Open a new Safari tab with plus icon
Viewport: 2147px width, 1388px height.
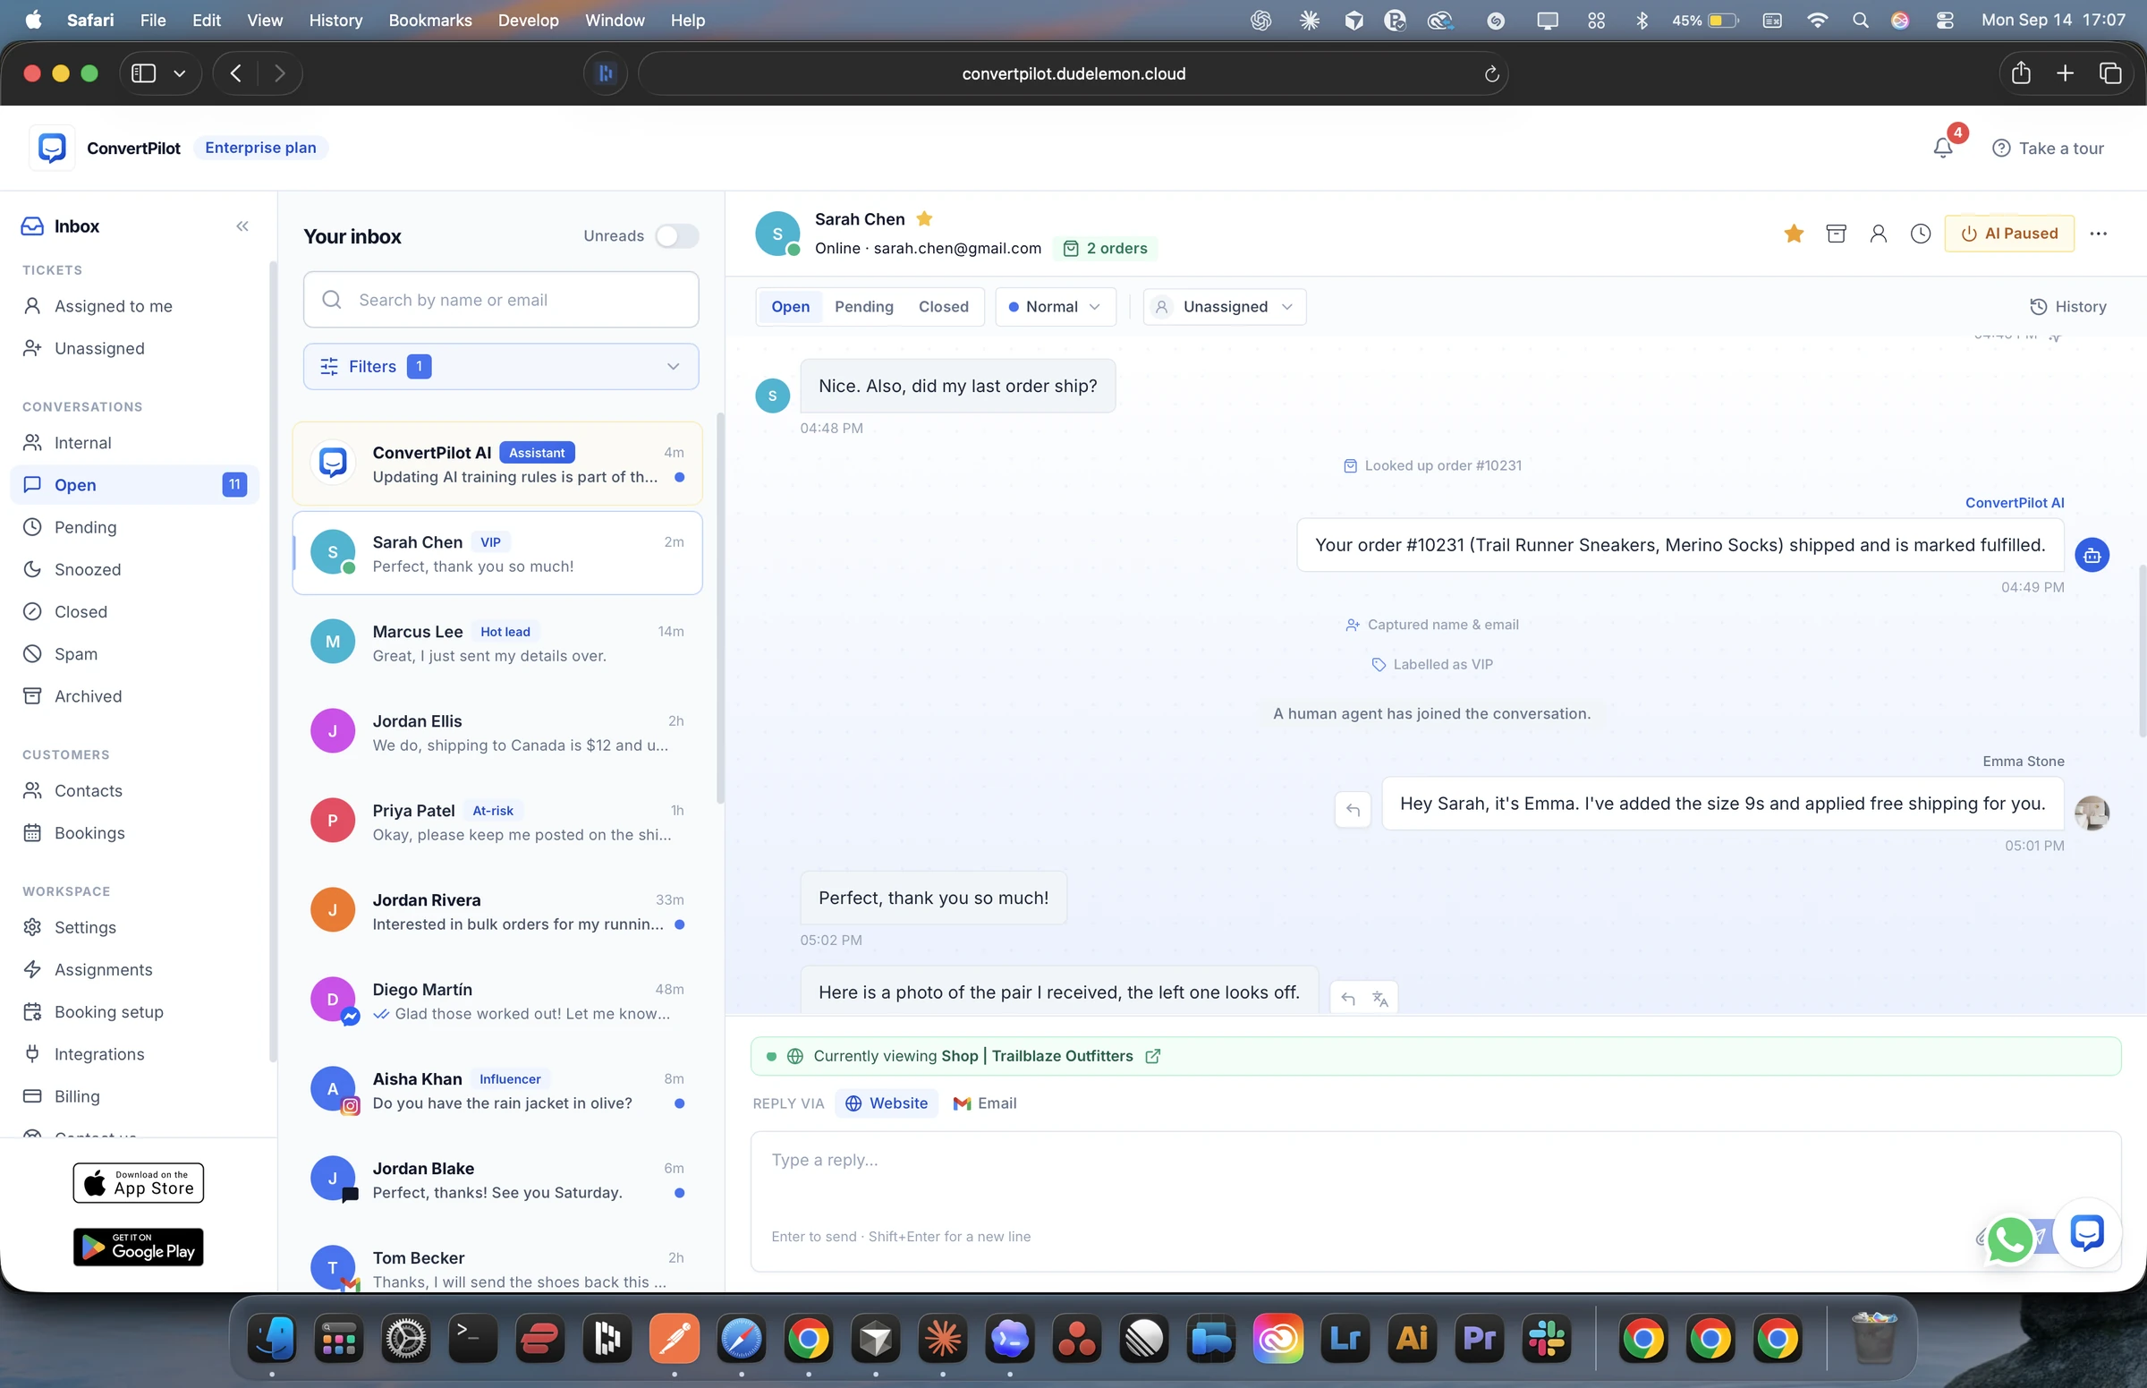tap(2065, 73)
